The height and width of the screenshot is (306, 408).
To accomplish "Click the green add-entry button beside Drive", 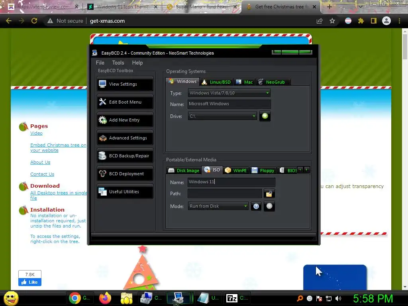I will pyautogui.click(x=265, y=116).
